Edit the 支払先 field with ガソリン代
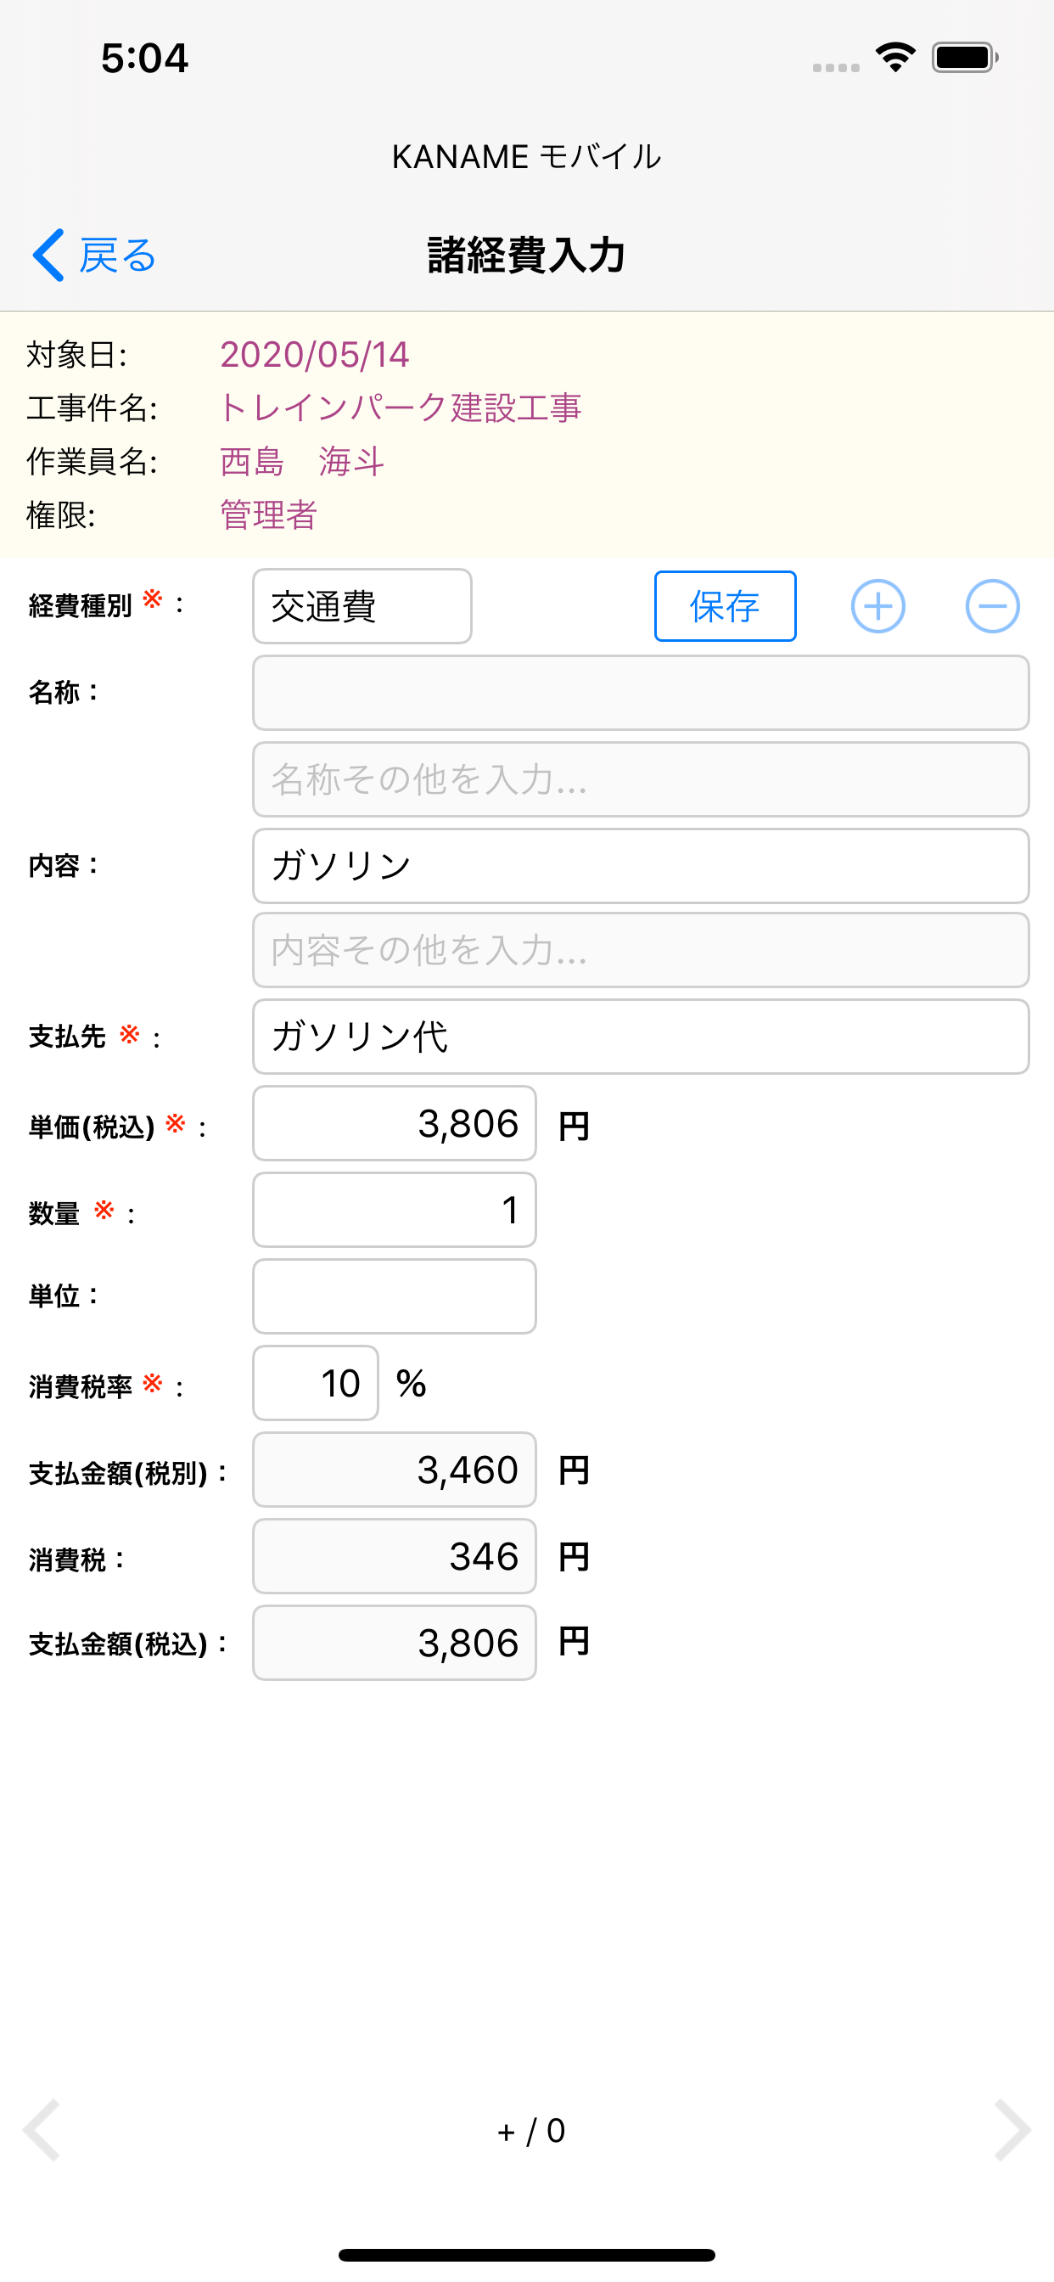 (640, 1037)
